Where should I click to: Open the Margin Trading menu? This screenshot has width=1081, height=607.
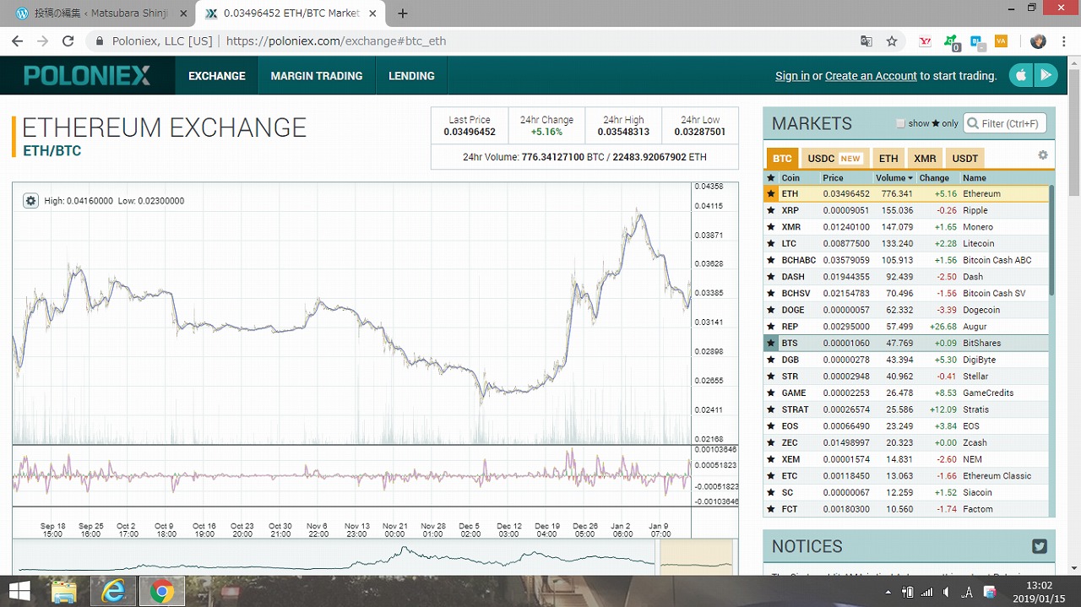point(316,76)
